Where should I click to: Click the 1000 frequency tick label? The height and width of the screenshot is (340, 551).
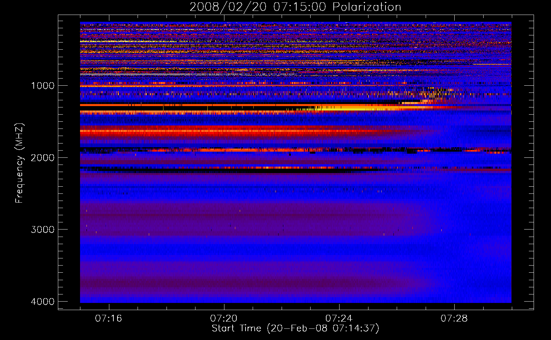[x=43, y=85]
